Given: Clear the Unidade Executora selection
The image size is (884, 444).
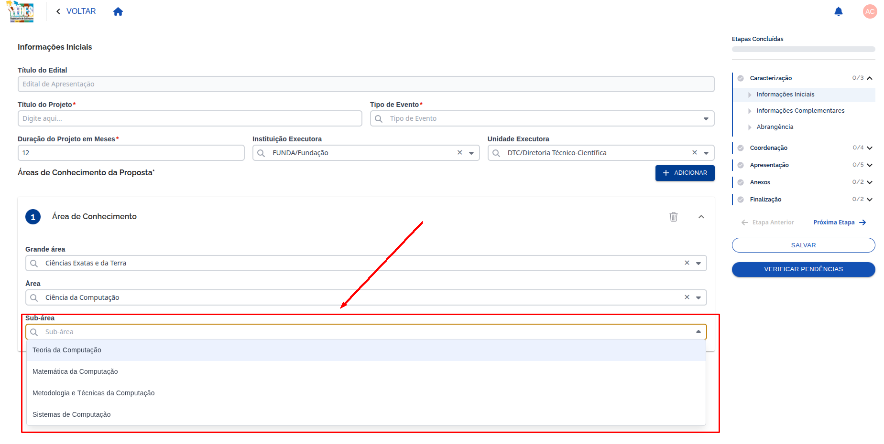Looking at the screenshot, I should point(695,153).
